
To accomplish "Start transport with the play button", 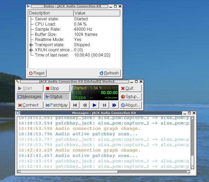I will coord(94,105).
